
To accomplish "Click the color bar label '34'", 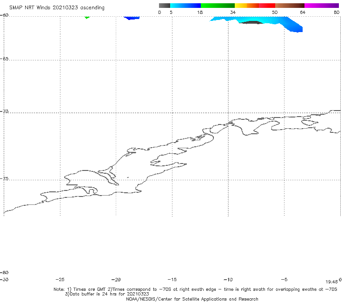I will point(233,12).
